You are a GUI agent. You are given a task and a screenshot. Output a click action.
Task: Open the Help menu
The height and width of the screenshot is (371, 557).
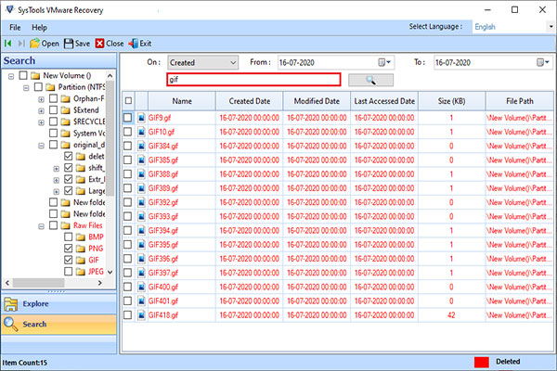tap(39, 27)
